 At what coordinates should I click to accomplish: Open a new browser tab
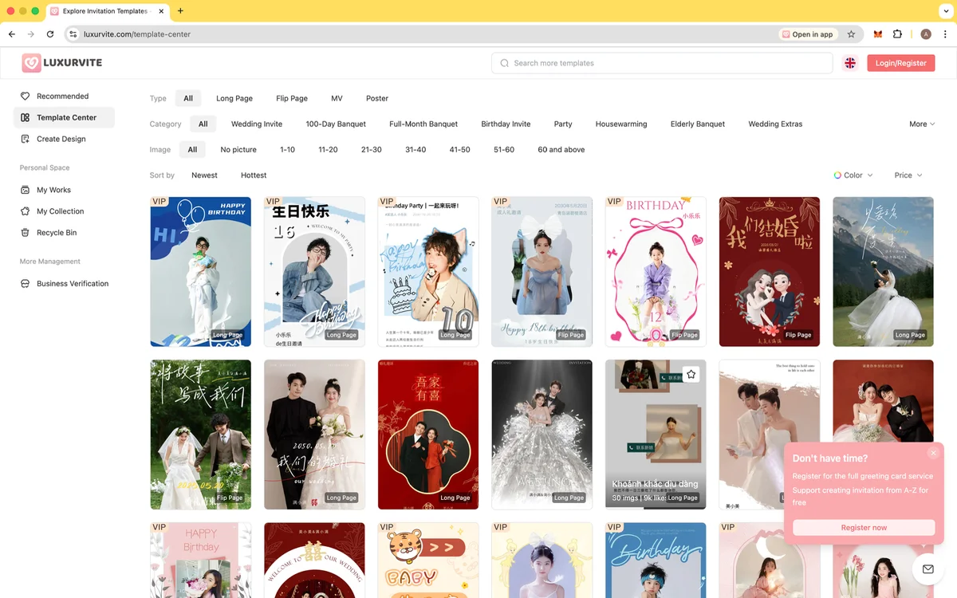coord(180,11)
